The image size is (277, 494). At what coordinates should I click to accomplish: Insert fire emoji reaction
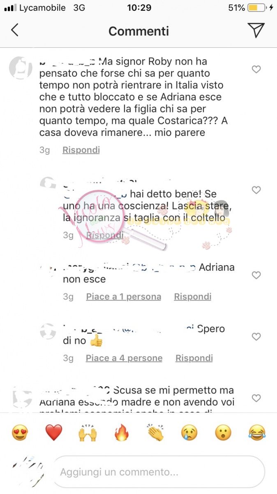pyautogui.click(x=121, y=433)
